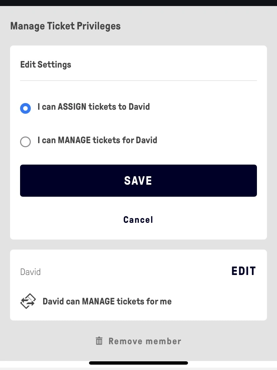
Task: Tap "I can MANAGE tickets for David" label
Action: (97, 140)
